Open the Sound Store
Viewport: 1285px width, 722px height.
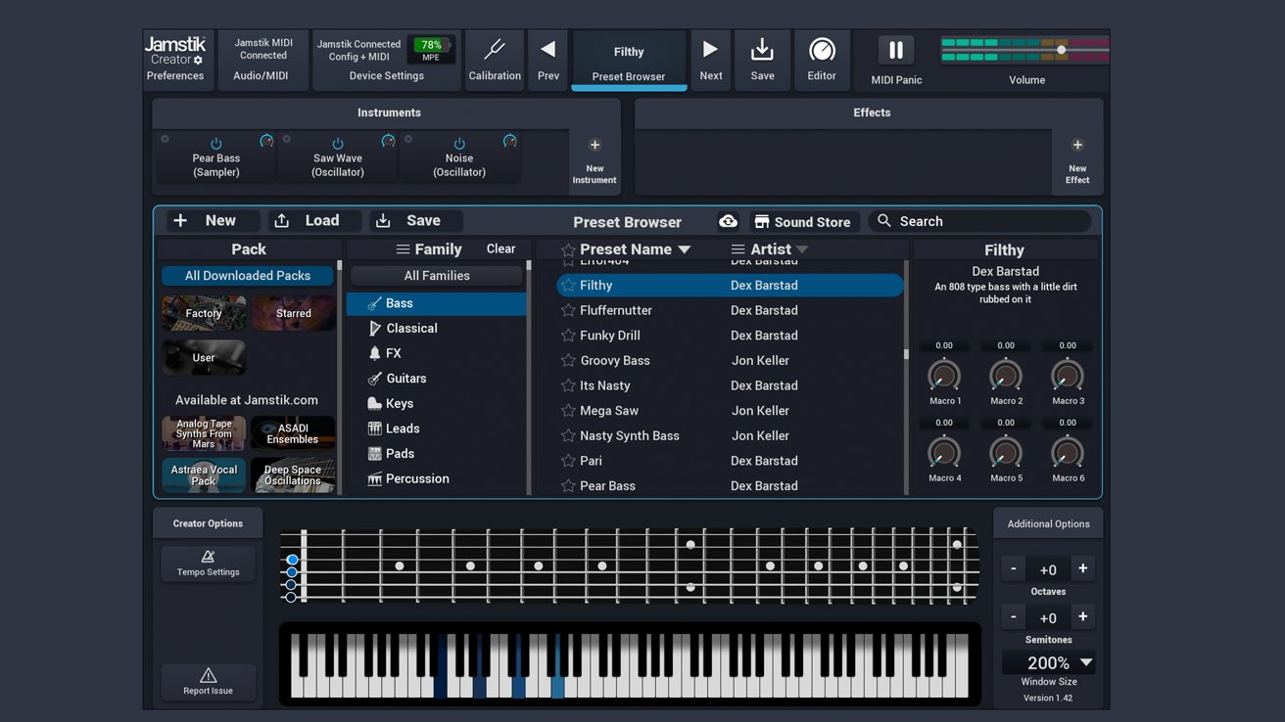tap(805, 222)
